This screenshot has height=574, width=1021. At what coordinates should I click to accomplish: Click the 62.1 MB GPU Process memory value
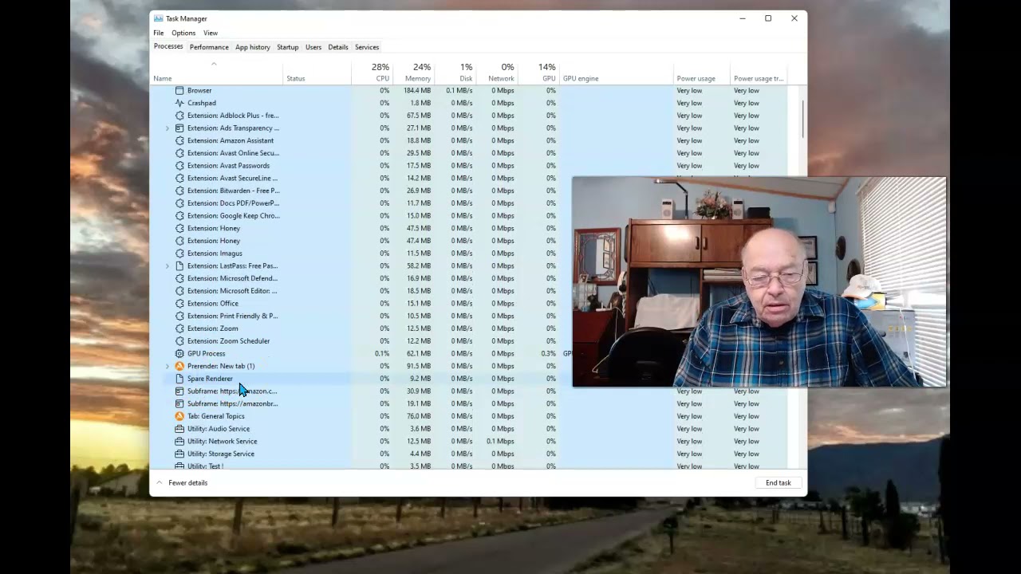click(419, 353)
